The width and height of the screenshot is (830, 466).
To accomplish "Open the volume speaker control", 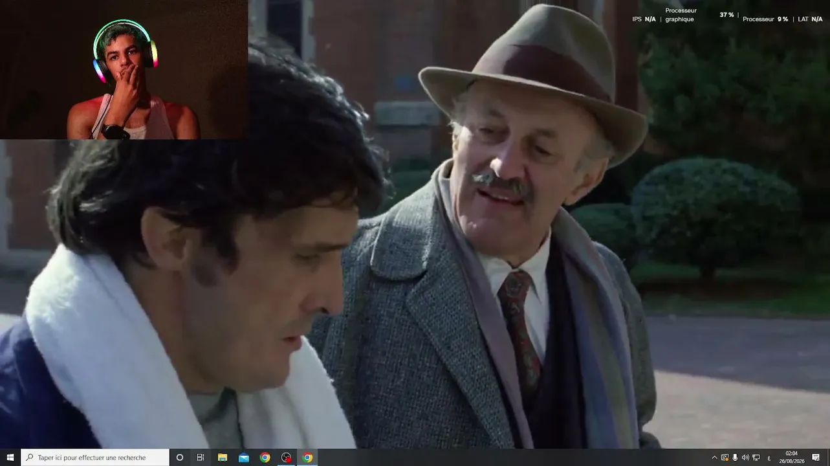I will 745,458.
